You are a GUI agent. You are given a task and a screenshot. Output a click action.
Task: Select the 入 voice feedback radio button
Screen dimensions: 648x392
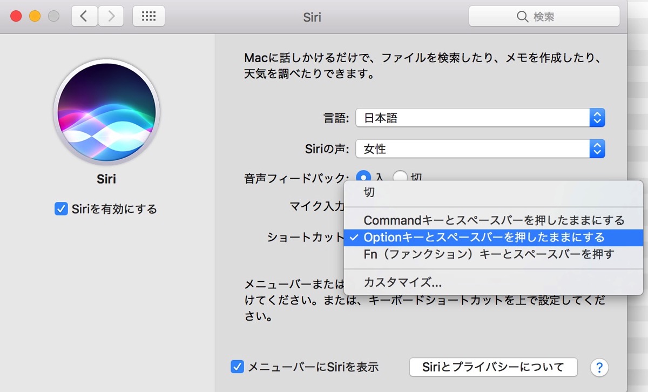click(364, 177)
